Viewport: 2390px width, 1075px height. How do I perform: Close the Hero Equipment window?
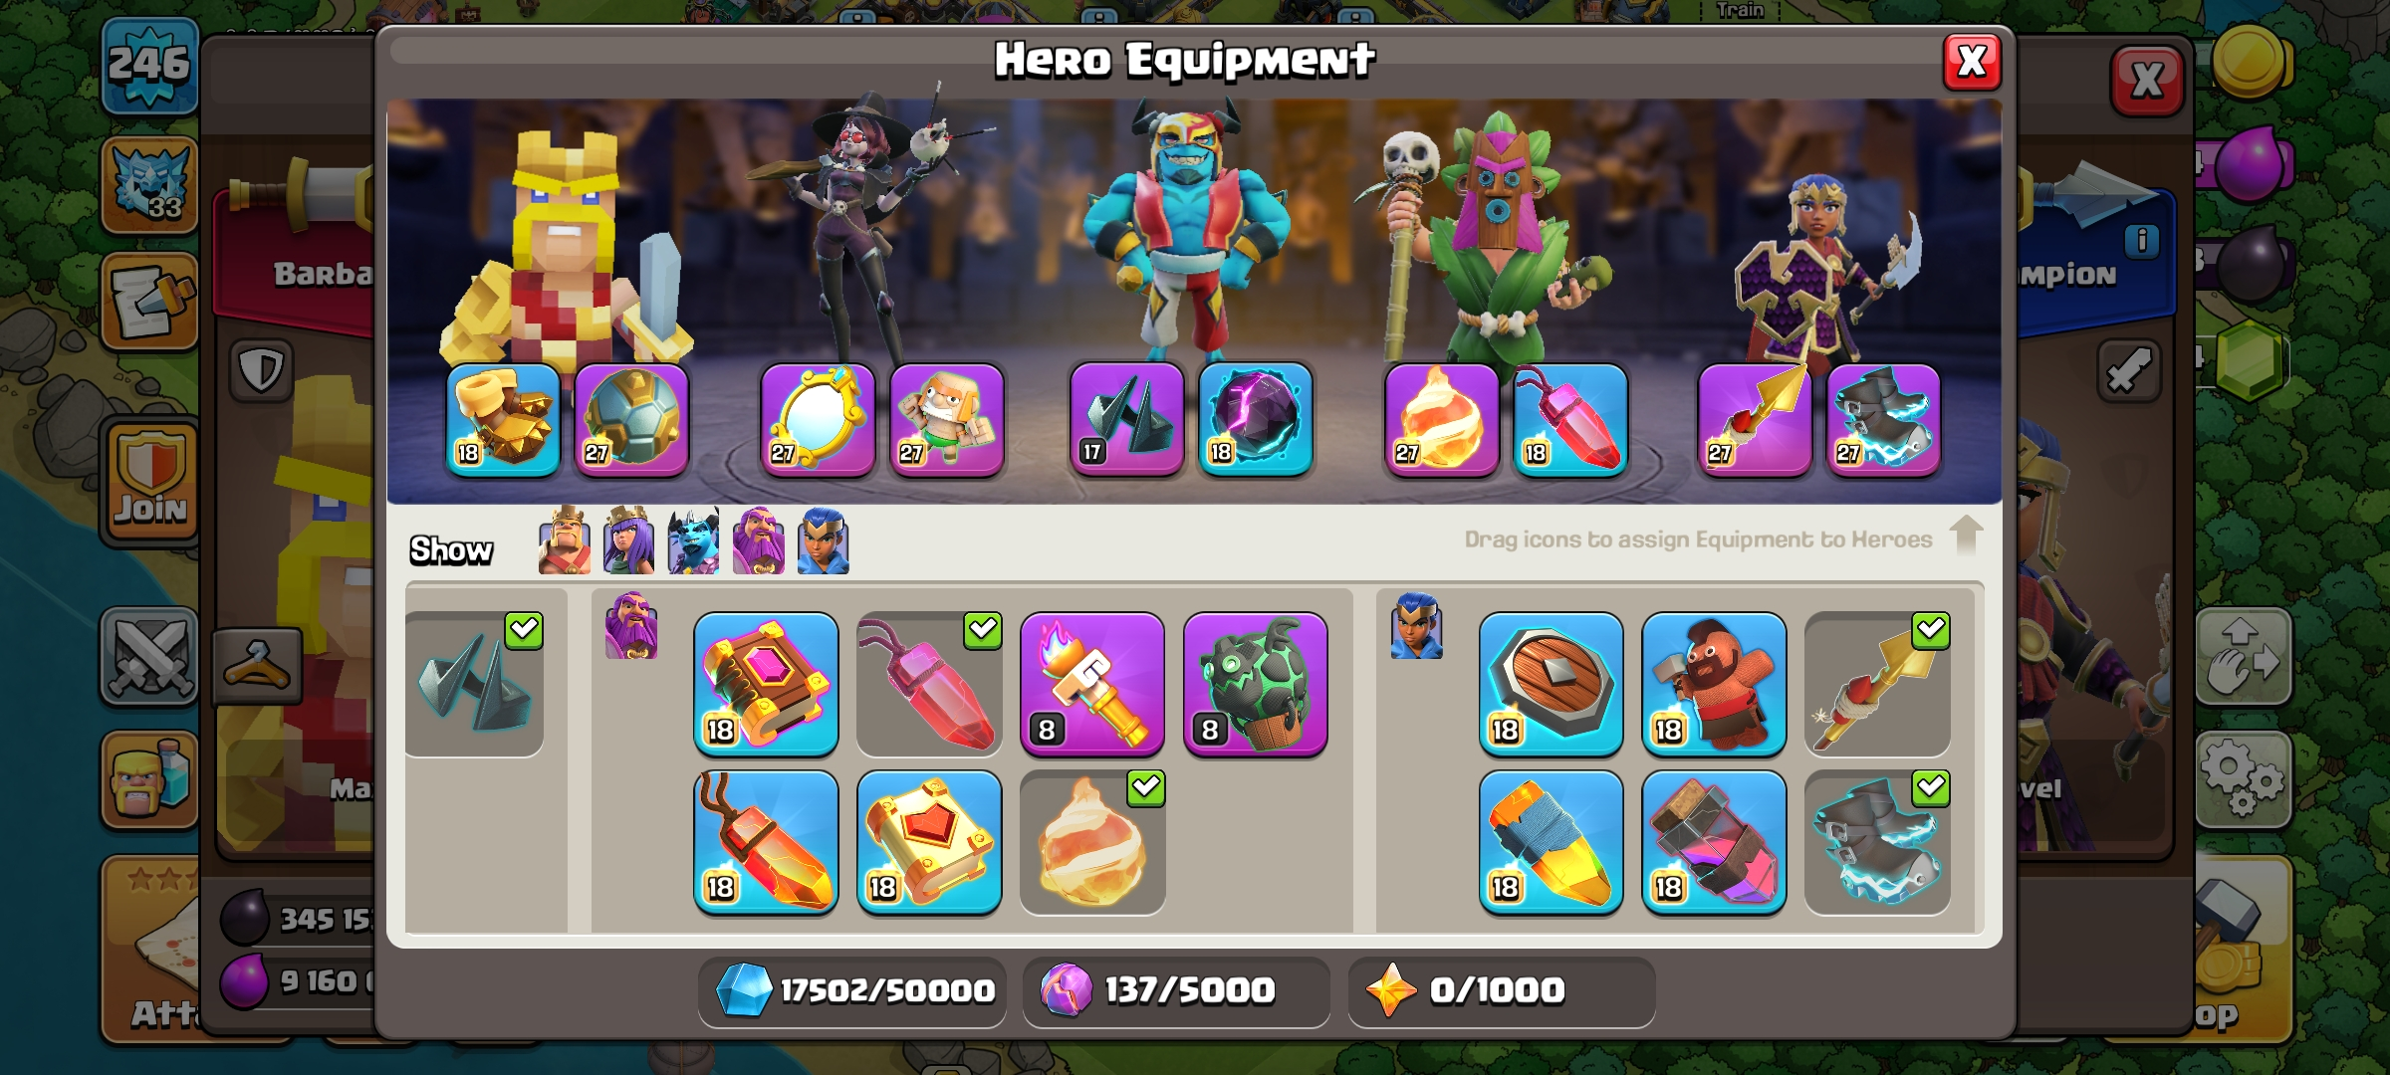1972,62
